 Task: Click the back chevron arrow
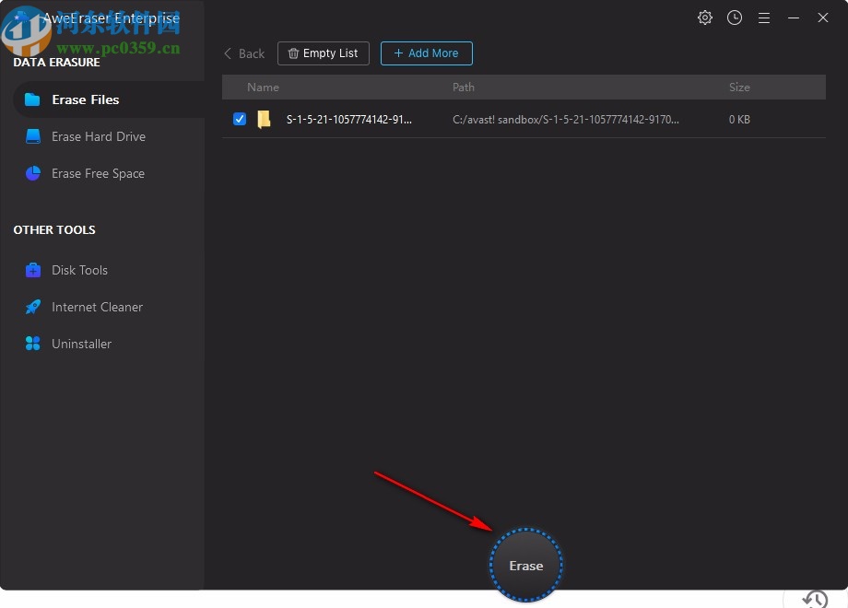tap(228, 53)
